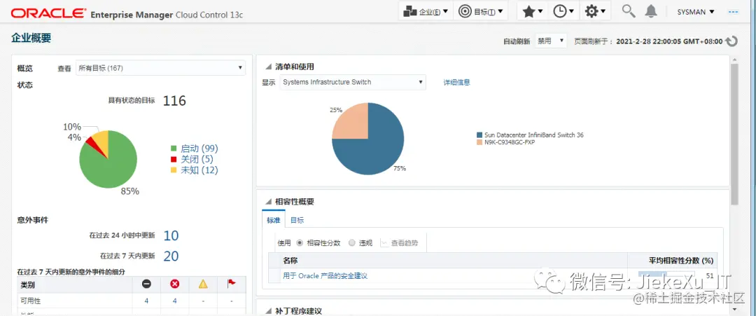The image size is (756, 316).
Task: Open the notifications bell
Action: pos(651,11)
